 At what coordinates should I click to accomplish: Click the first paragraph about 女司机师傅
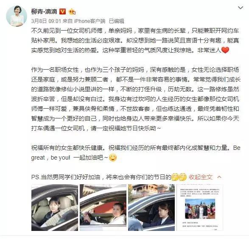click(x=135, y=40)
